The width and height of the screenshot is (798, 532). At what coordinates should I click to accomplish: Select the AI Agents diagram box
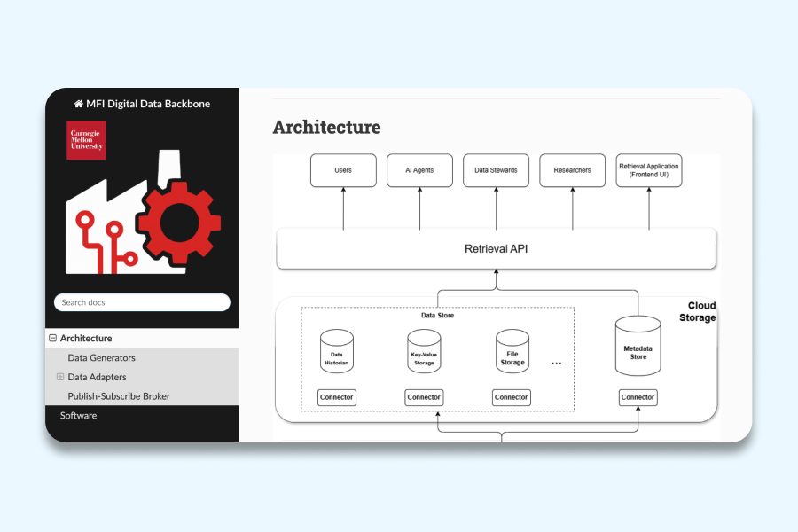click(419, 170)
